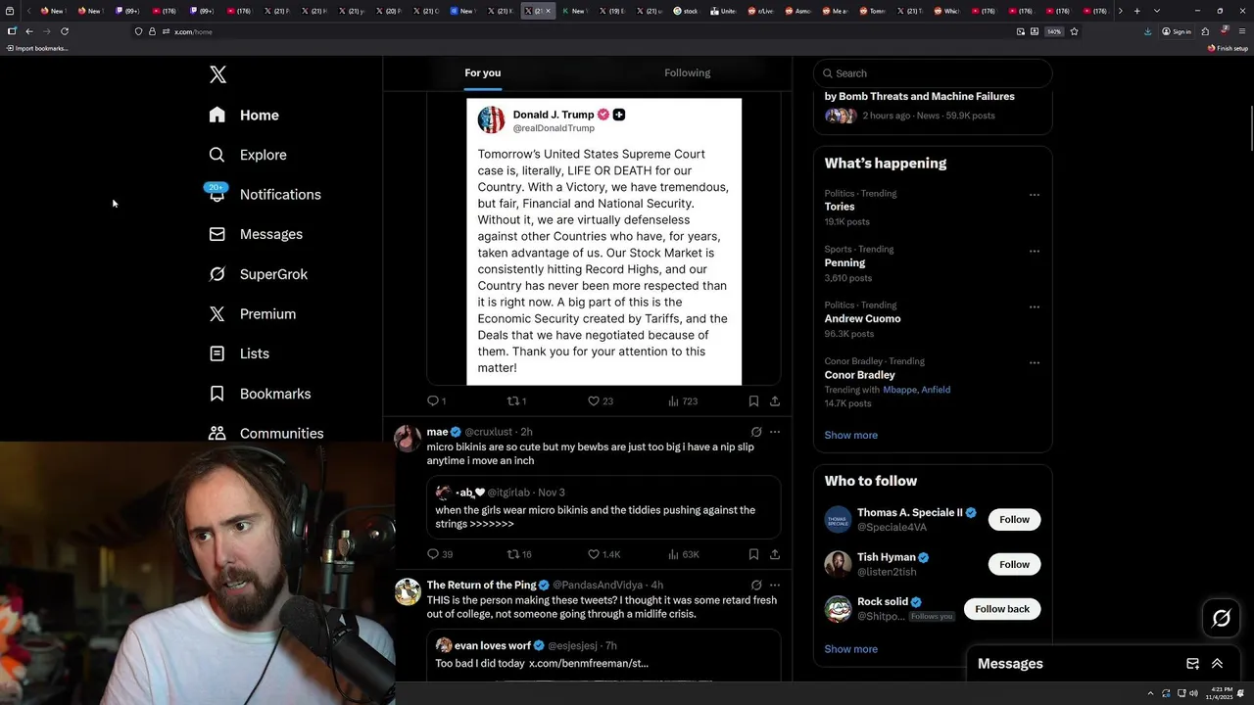Open the Home page
Screen dimensions: 1254x705
click(244, 115)
